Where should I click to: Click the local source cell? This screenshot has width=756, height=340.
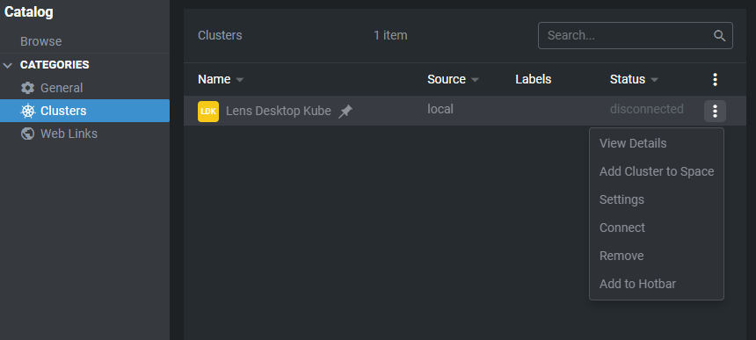pos(440,109)
